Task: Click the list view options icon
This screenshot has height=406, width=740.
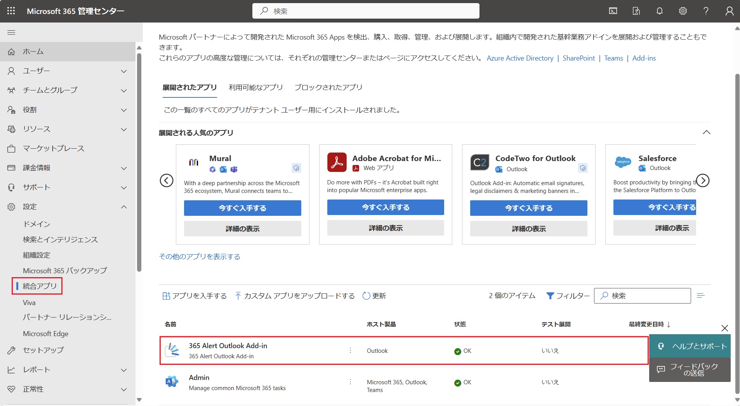Action: (700, 296)
